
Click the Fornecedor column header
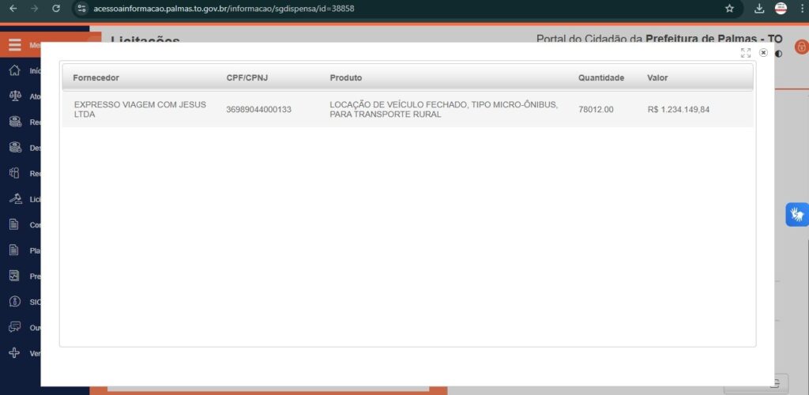96,77
